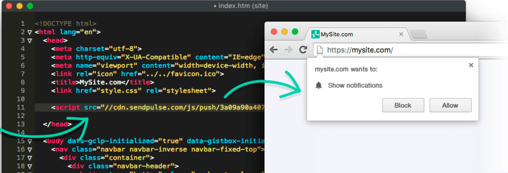Click the browser window yellow minimize button
Viewport: 508px width, 173px height.
pos(284,31)
